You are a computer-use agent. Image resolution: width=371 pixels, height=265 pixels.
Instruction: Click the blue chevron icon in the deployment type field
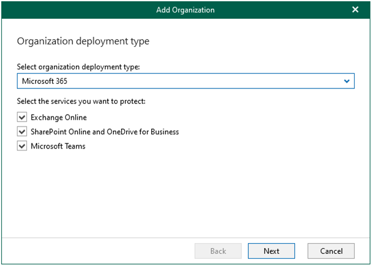pos(347,81)
